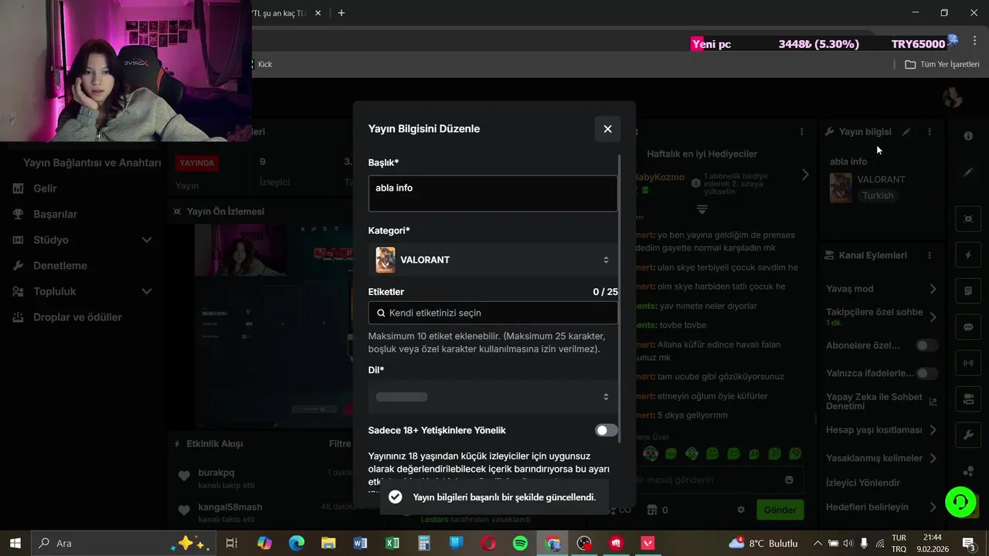Viewport: 989px width, 556px height.
Task: Click the video camera icon in right sidebar
Action: (968, 399)
